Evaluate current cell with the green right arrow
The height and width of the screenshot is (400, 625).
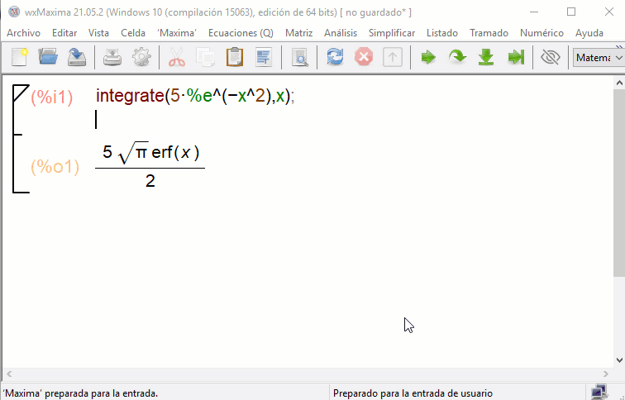pyautogui.click(x=428, y=57)
